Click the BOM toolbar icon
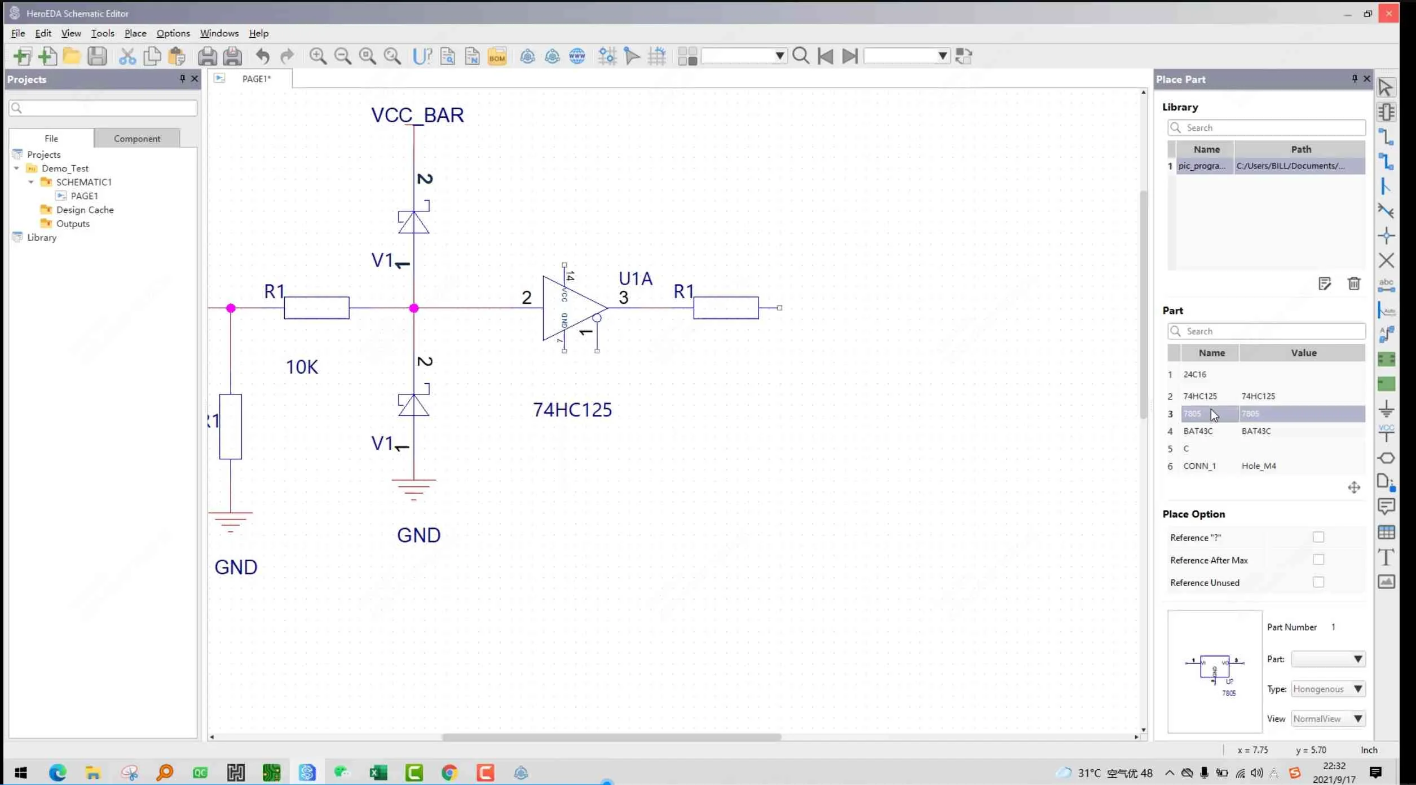The width and height of the screenshot is (1416, 785). 497,56
